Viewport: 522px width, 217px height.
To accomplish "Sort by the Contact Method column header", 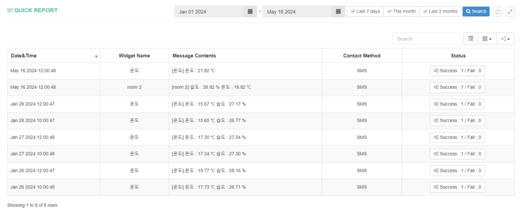I will [361, 56].
